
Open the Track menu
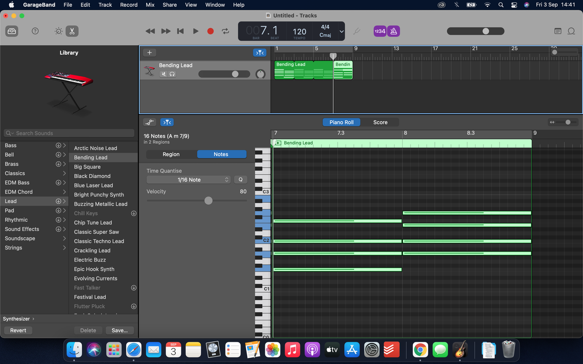[x=105, y=5]
